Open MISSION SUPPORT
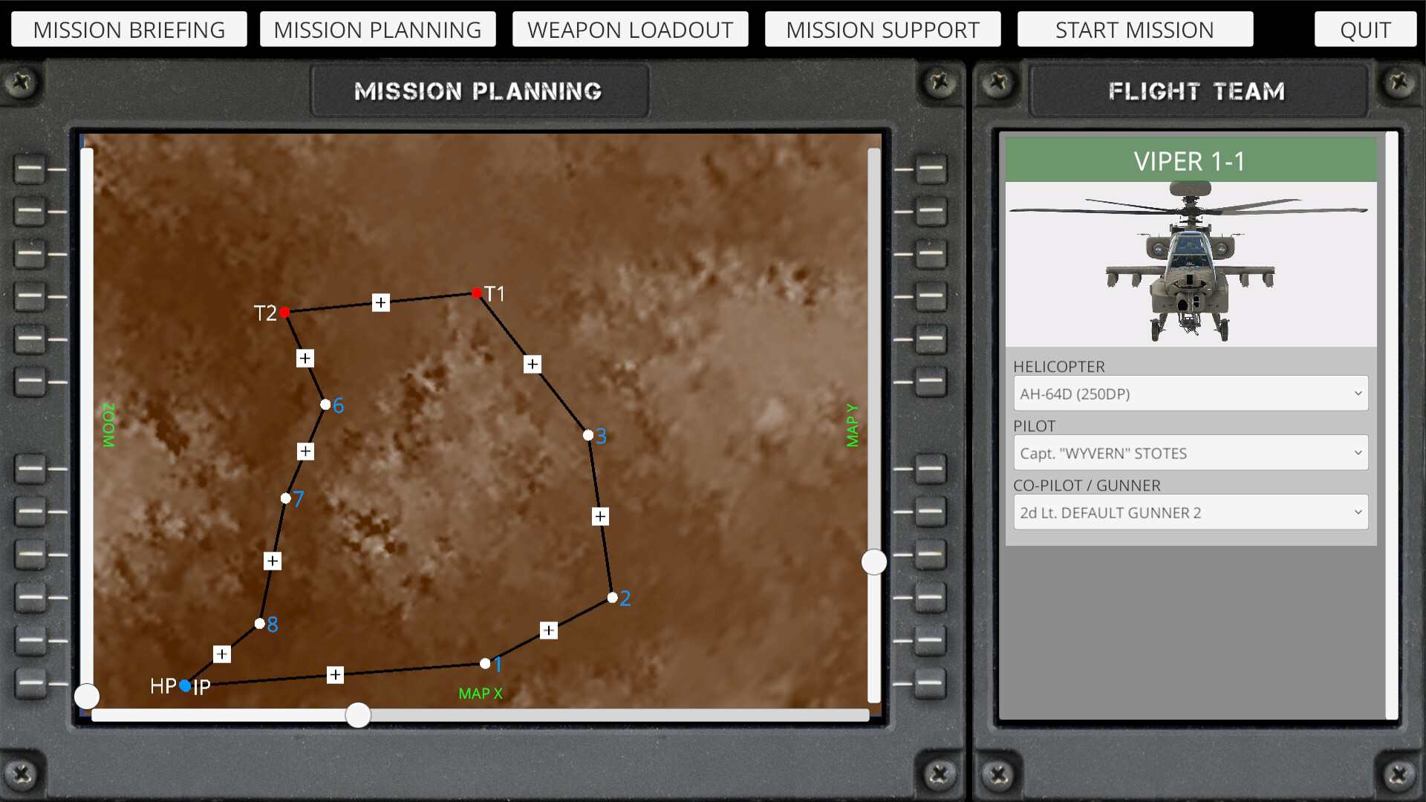The height and width of the screenshot is (802, 1426). click(x=882, y=29)
